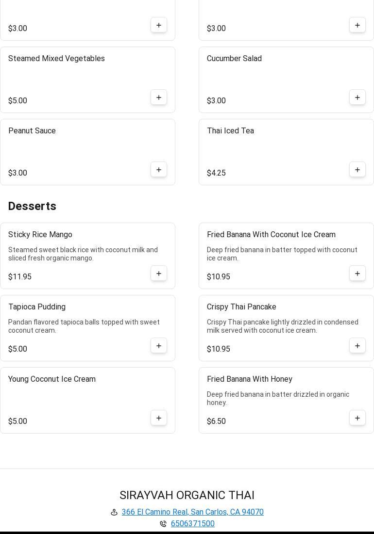
Task: Click the phone icon beside the number
Action: click(163, 524)
